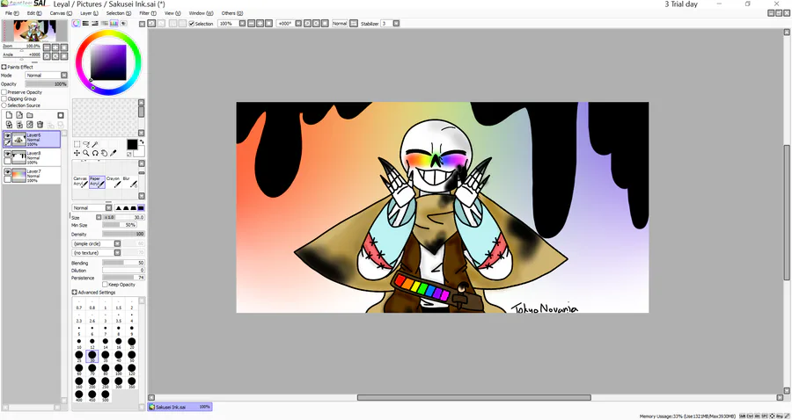The width and height of the screenshot is (792, 420).
Task: Expand the Advanced Settings section
Action: click(x=75, y=293)
